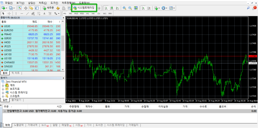
Task: Select the vertical line drawing tool
Action: [x=16, y=14]
